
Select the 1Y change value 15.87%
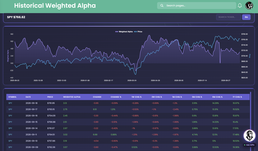point(236,116)
